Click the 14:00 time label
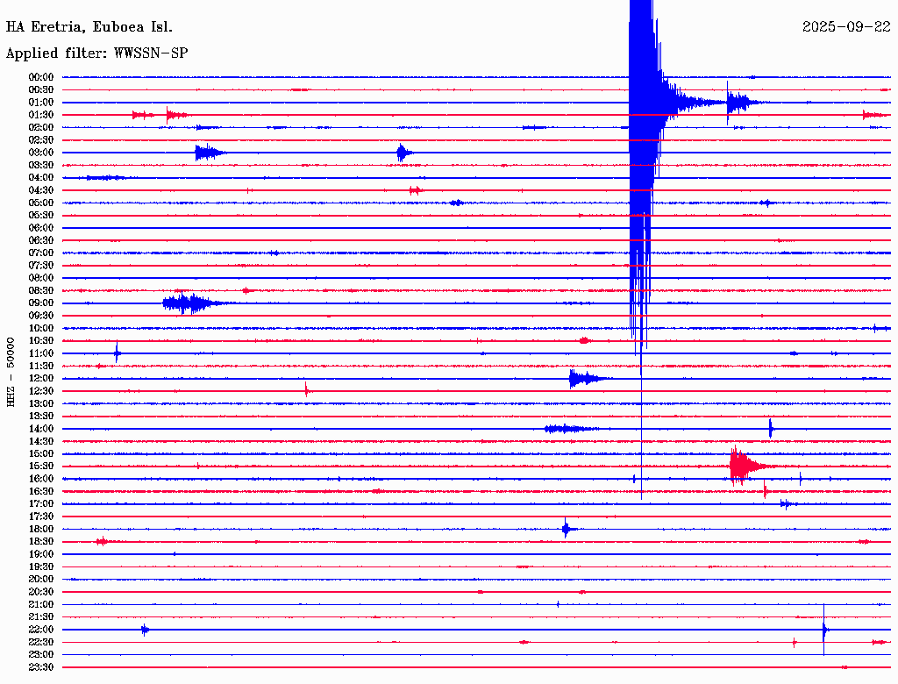 click(41, 429)
